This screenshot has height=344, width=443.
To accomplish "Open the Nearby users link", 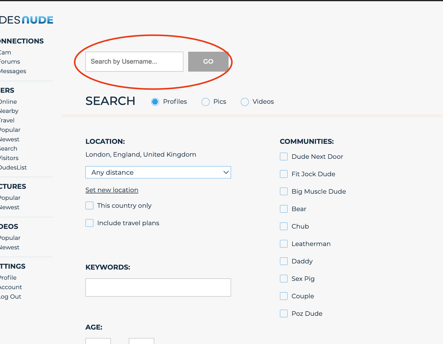I will pos(9,111).
